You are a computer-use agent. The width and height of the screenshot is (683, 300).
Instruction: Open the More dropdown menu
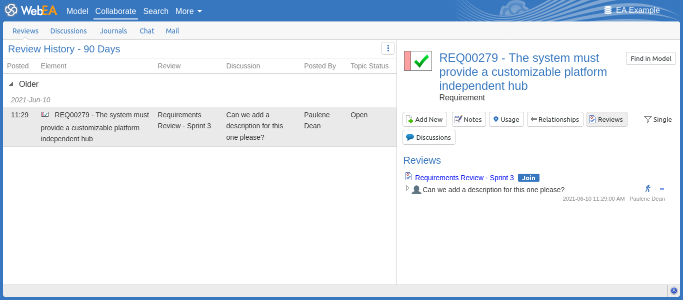pyautogui.click(x=188, y=11)
